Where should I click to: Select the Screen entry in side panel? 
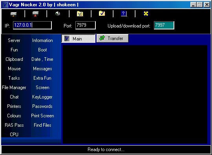click(42, 88)
